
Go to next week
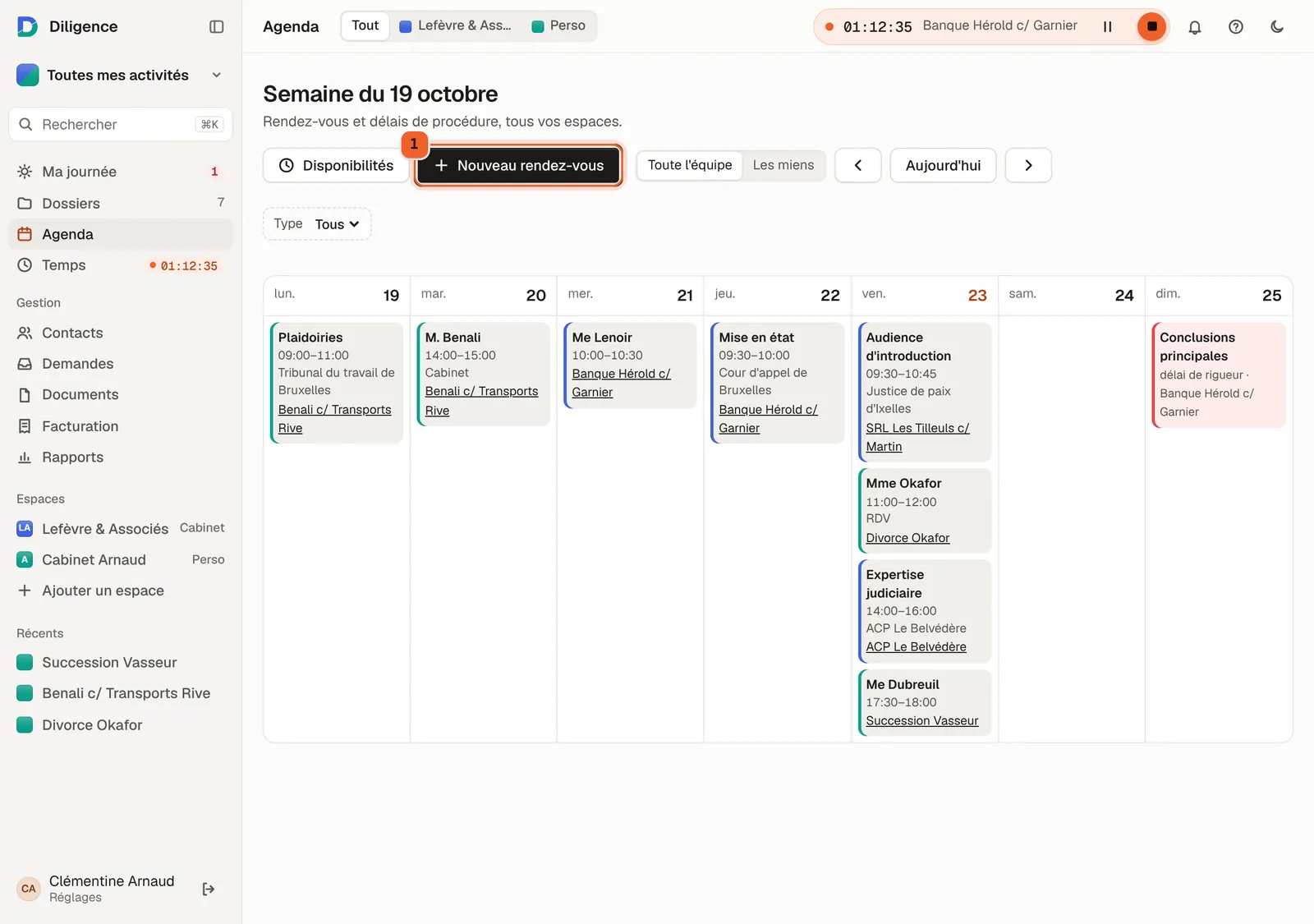click(1028, 165)
